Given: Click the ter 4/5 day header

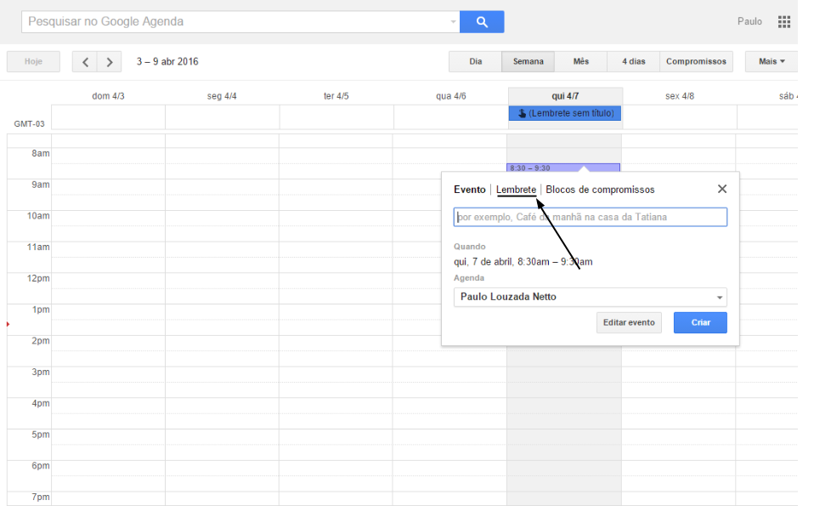Looking at the screenshot, I should pyautogui.click(x=336, y=96).
